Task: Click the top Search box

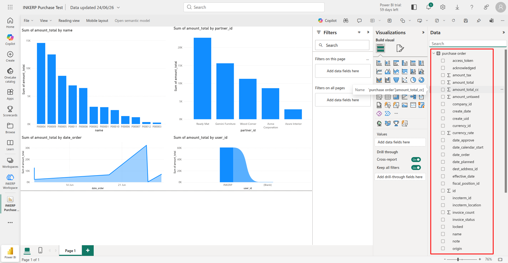Action: click(x=254, y=7)
